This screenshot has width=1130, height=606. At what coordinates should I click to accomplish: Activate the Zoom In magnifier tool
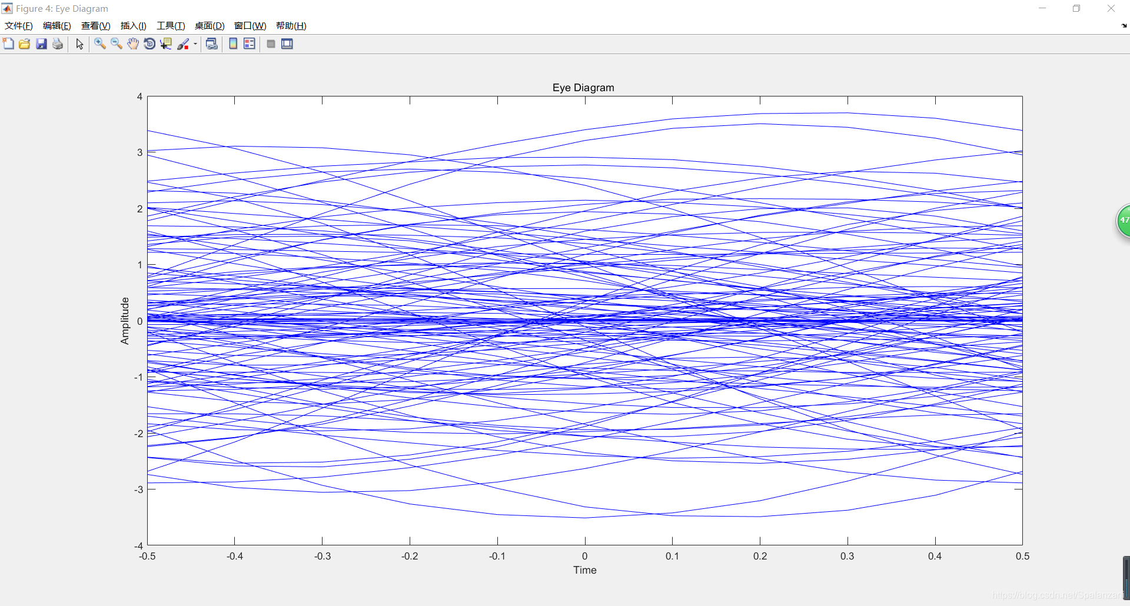[x=100, y=44]
